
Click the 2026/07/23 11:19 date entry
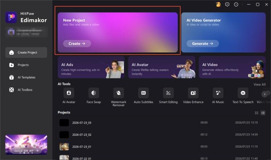246,147
